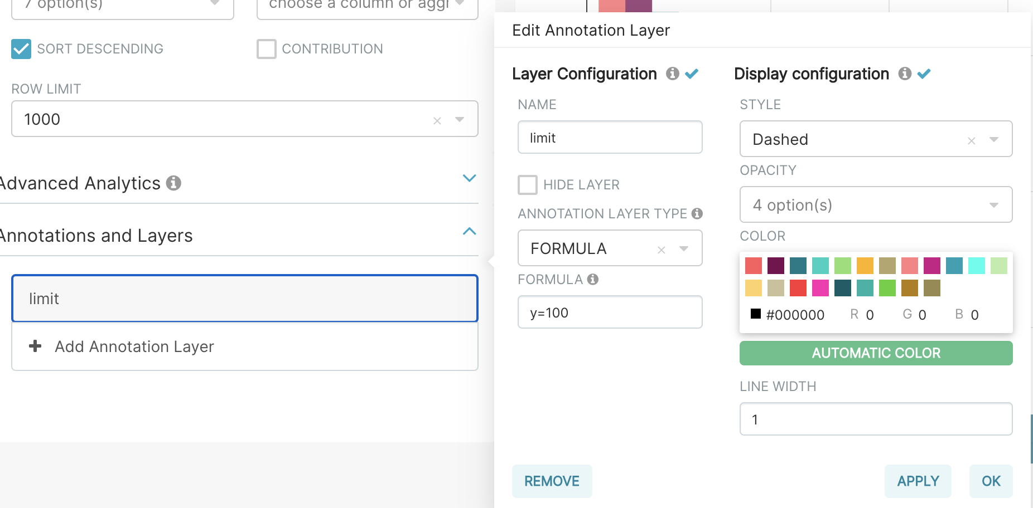The image size is (1033, 508).
Task: Click the info icon next to Display configuration
Action: coord(904,73)
